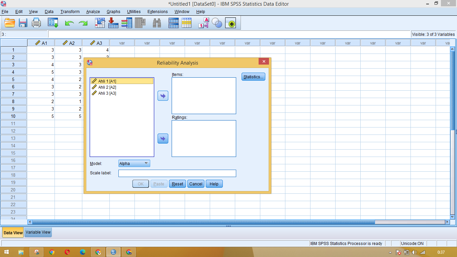This screenshot has width=457, height=257.
Task: Open the Edit menu
Action: [19, 11]
